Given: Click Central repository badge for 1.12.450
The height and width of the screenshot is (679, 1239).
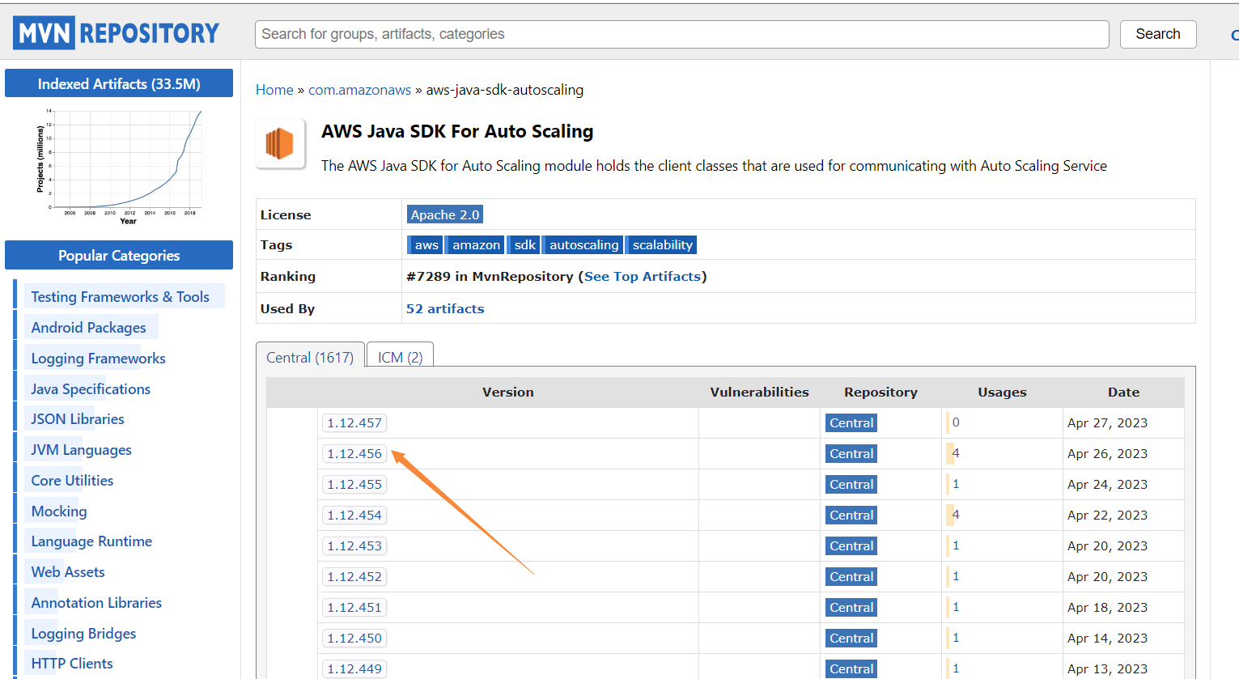Looking at the screenshot, I should 851,639.
